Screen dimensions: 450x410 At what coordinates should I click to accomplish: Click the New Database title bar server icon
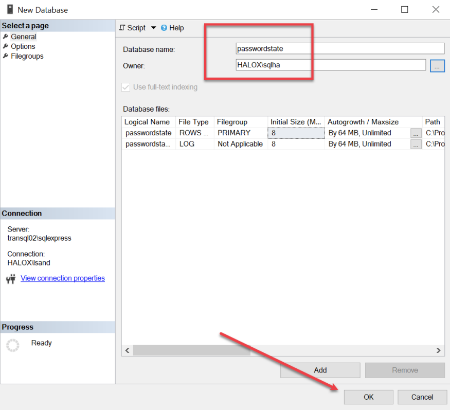[x=10, y=9]
